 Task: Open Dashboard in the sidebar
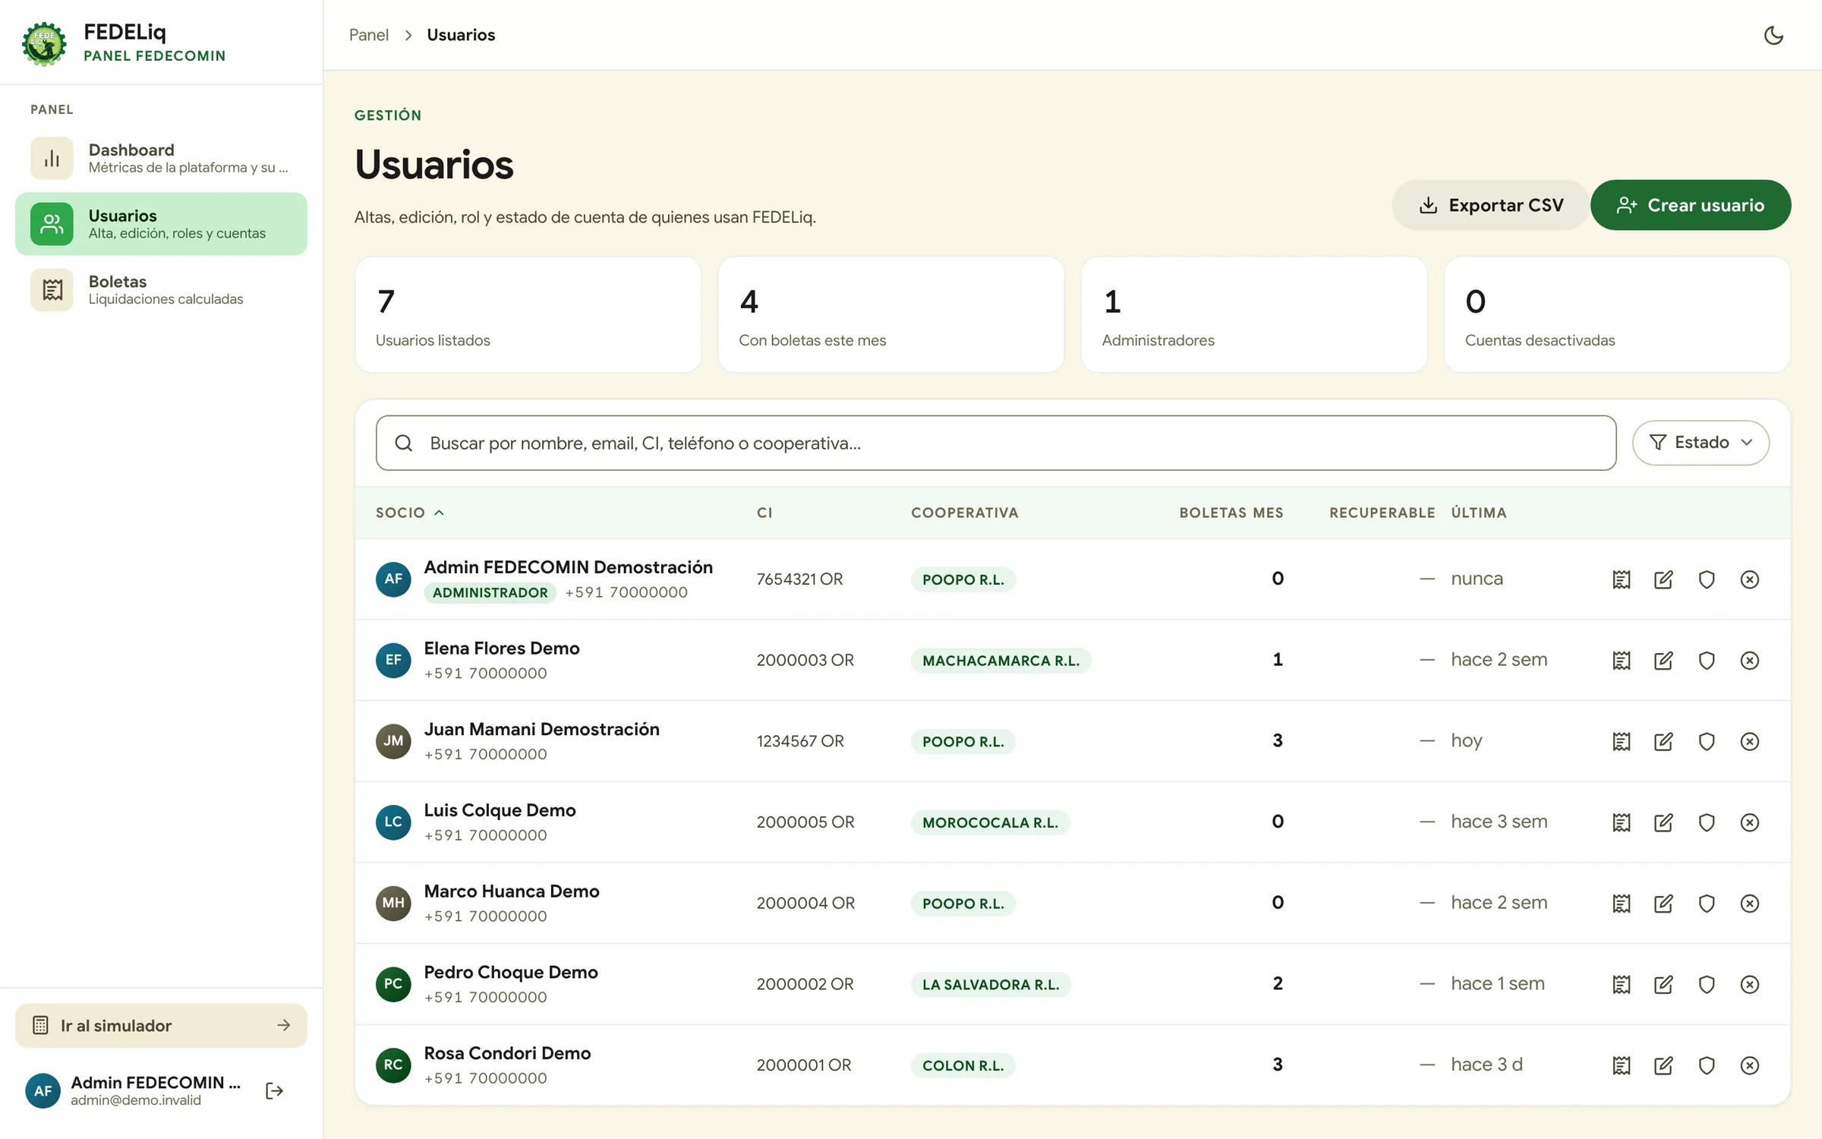click(x=161, y=158)
